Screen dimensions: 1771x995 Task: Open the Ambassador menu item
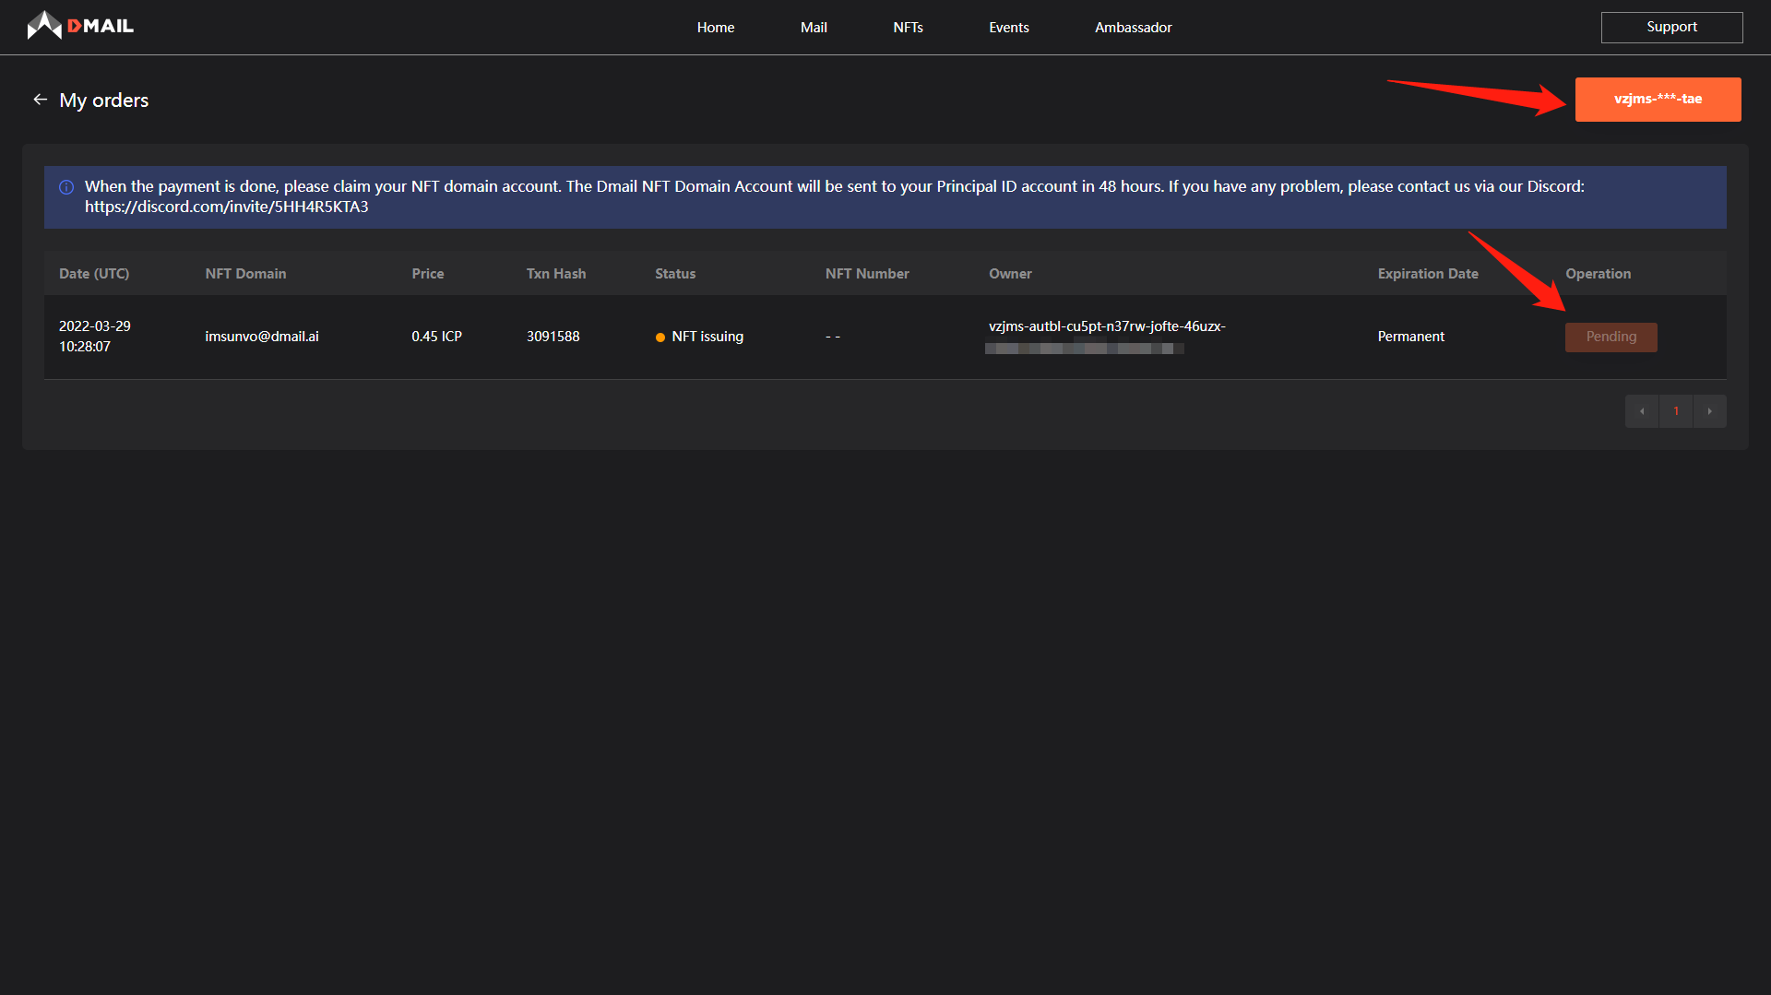[x=1134, y=28]
